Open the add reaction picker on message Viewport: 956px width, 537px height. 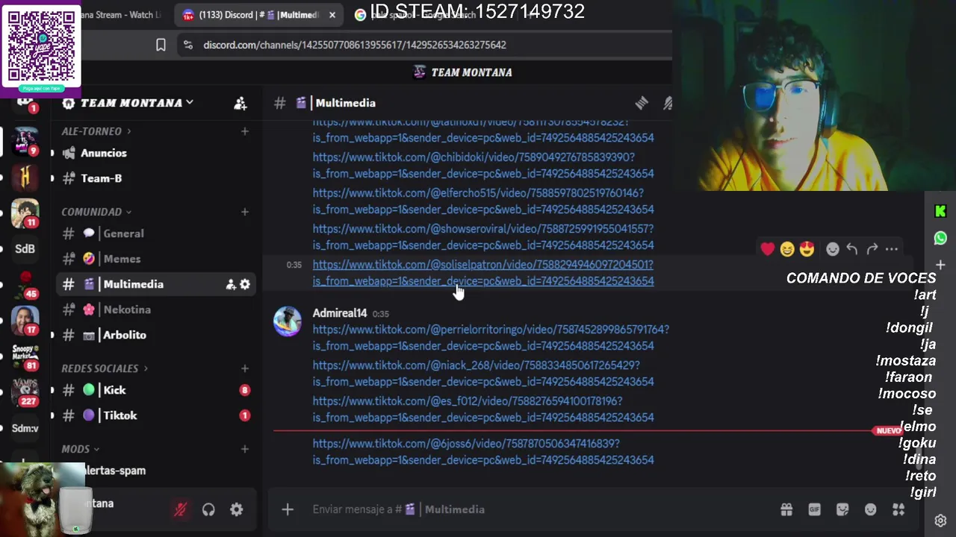[833, 249]
